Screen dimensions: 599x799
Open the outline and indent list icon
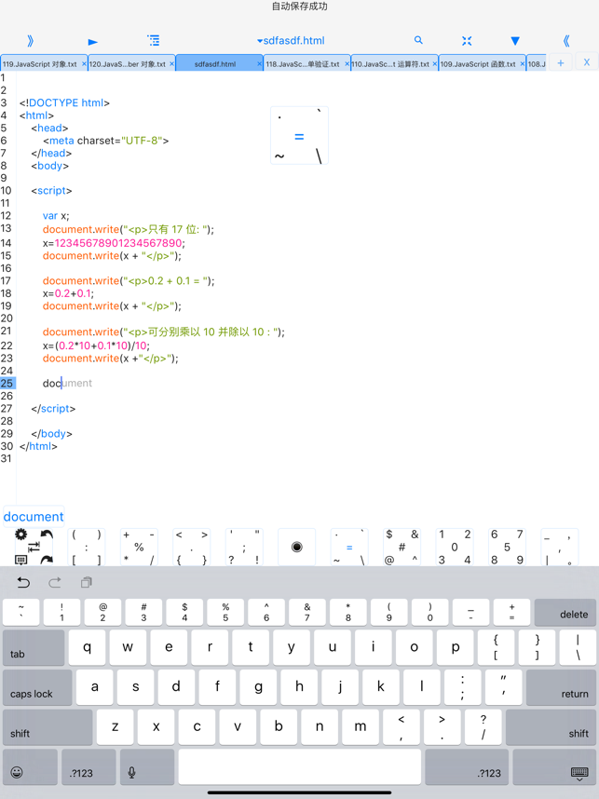pyautogui.click(x=154, y=40)
